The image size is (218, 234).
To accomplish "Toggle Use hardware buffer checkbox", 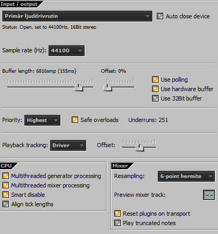I will (x=155, y=89).
